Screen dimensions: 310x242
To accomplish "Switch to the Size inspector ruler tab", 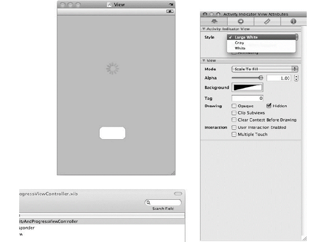I will click(266, 21).
